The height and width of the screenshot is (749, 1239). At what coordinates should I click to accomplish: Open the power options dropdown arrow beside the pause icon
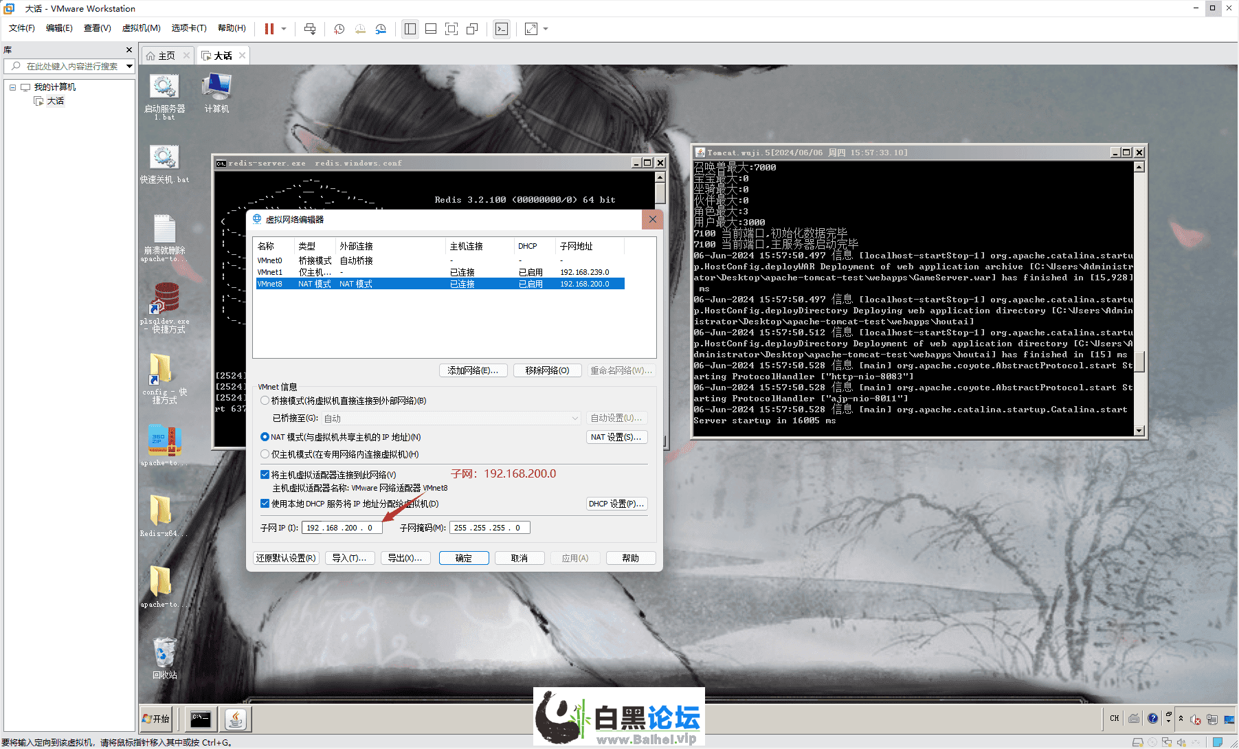click(284, 29)
